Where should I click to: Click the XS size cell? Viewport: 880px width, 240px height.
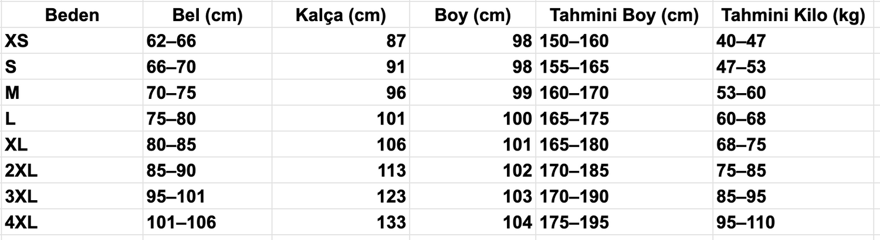point(72,41)
